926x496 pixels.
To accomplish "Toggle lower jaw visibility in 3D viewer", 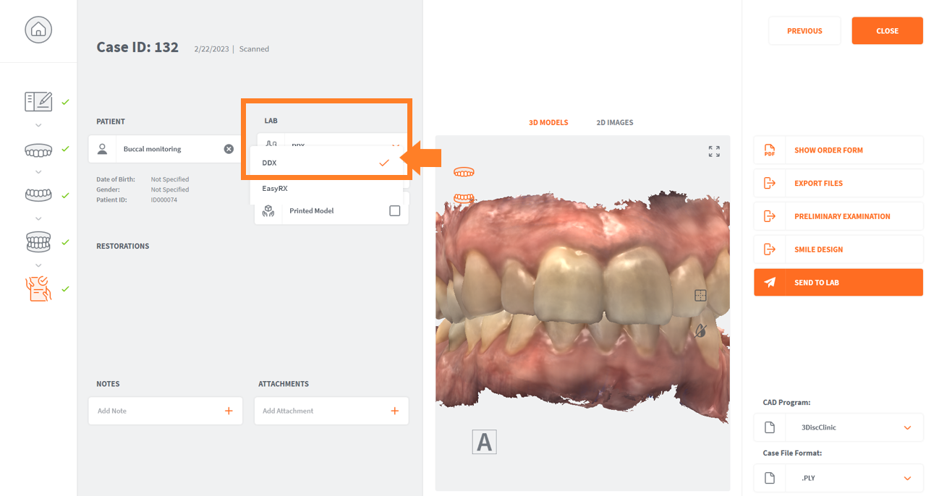I will 464,198.
